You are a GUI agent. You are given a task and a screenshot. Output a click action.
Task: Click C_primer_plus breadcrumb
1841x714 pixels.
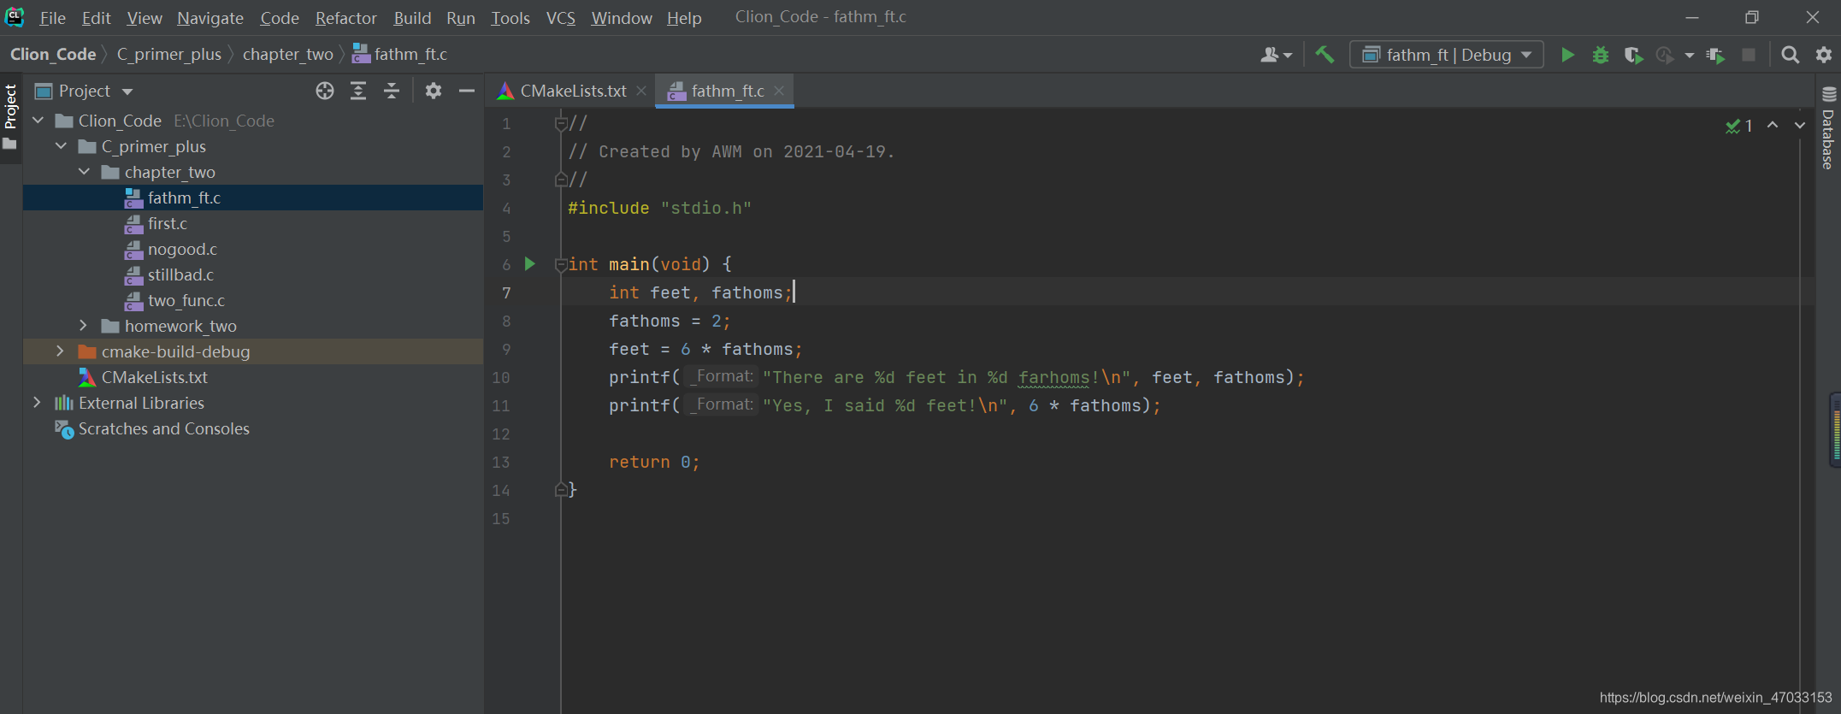168,54
